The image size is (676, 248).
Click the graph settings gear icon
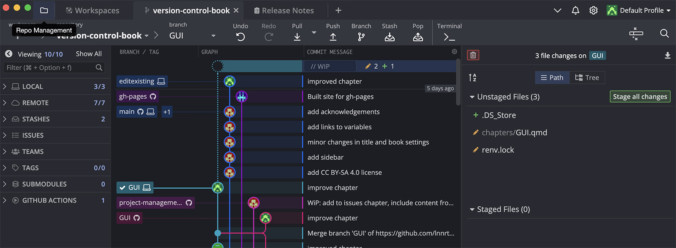[454, 51]
